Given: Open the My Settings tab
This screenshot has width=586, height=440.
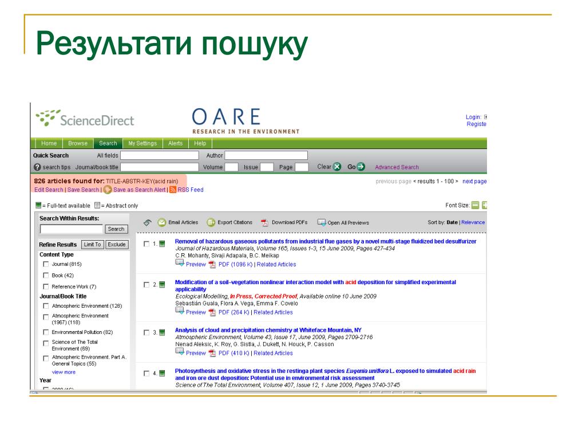Looking at the screenshot, I should click(x=142, y=143).
